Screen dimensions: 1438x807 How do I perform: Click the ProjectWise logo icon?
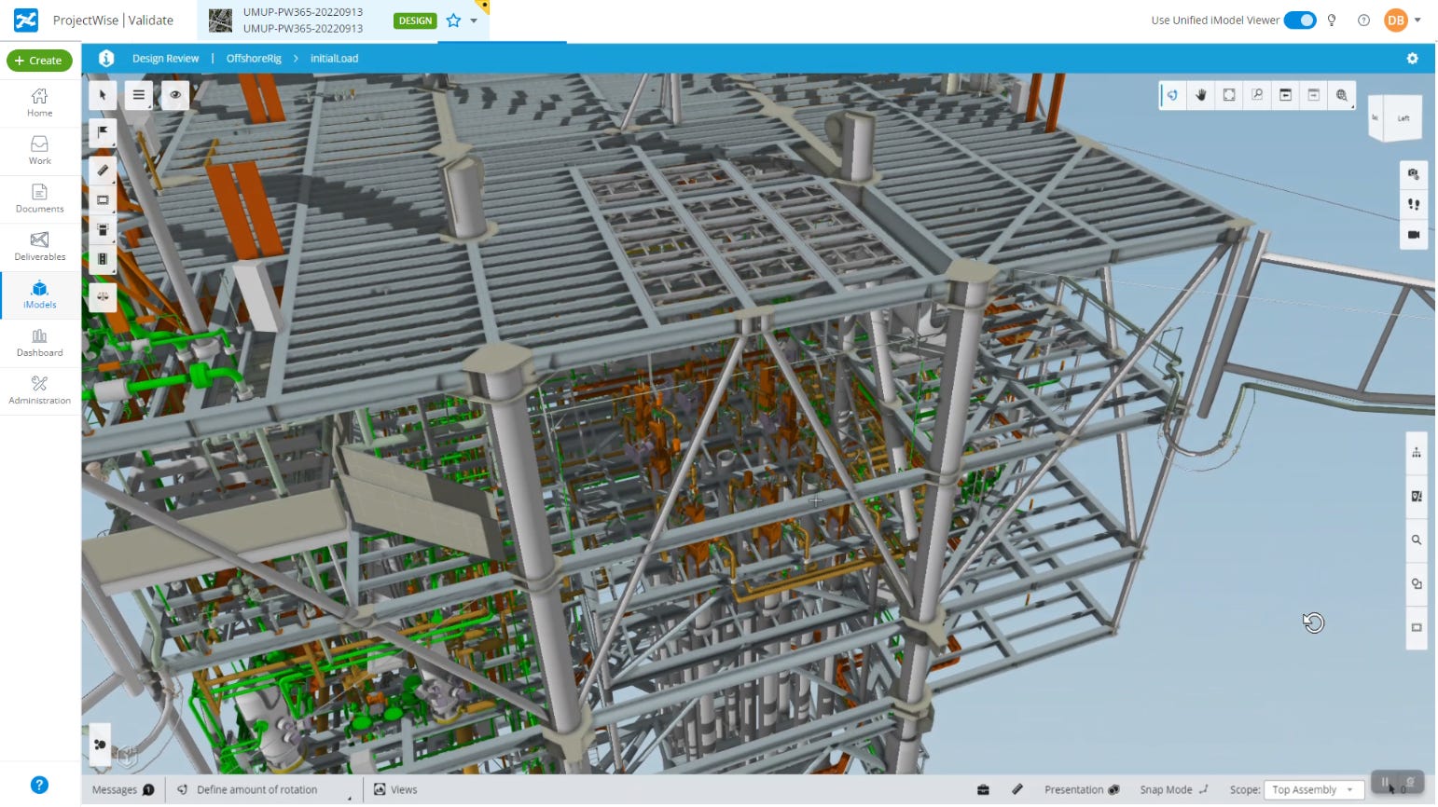26,20
